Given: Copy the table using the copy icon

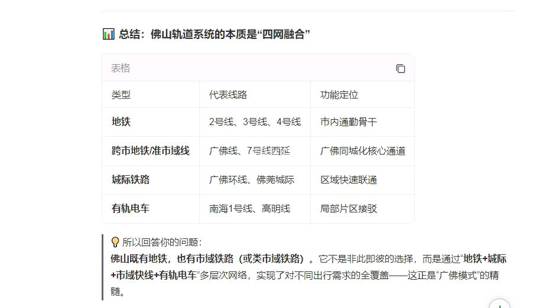Looking at the screenshot, I should coord(401,68).
